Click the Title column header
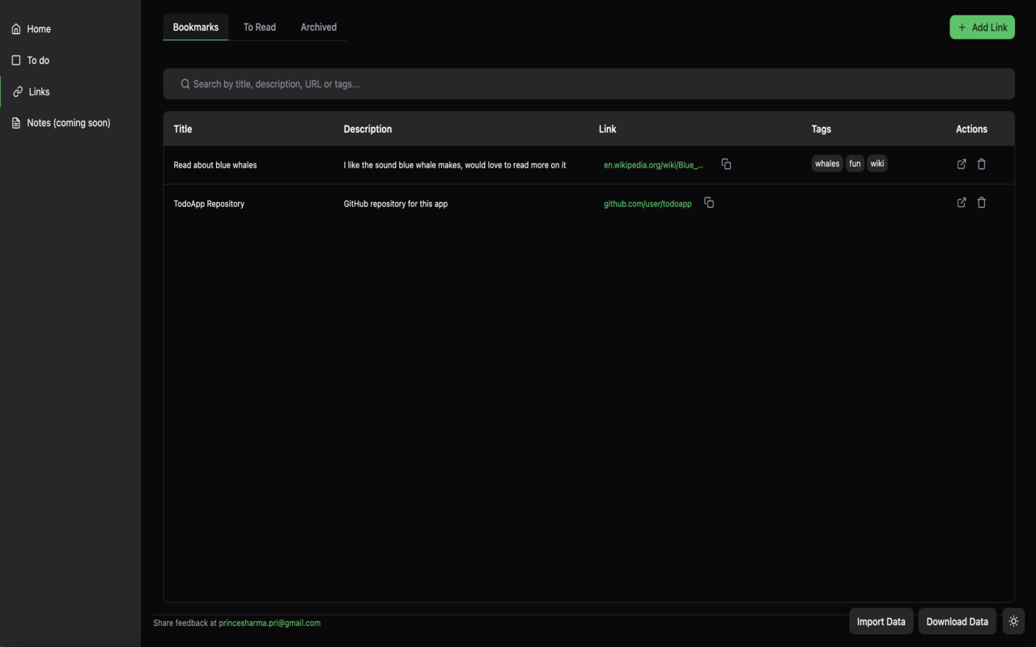 click(x=183, y=129)
